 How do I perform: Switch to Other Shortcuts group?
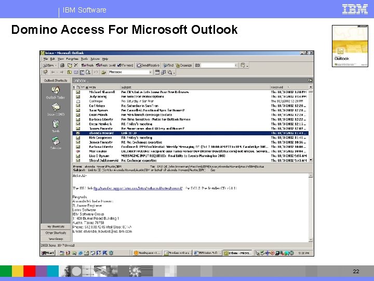(x=56, y=233)
